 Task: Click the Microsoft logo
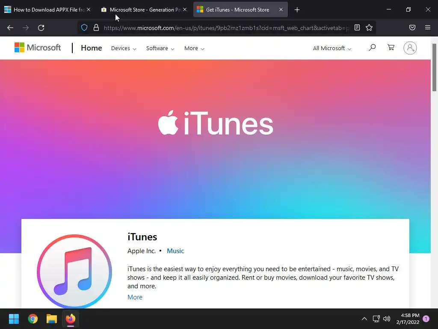[x=38, y=48]
